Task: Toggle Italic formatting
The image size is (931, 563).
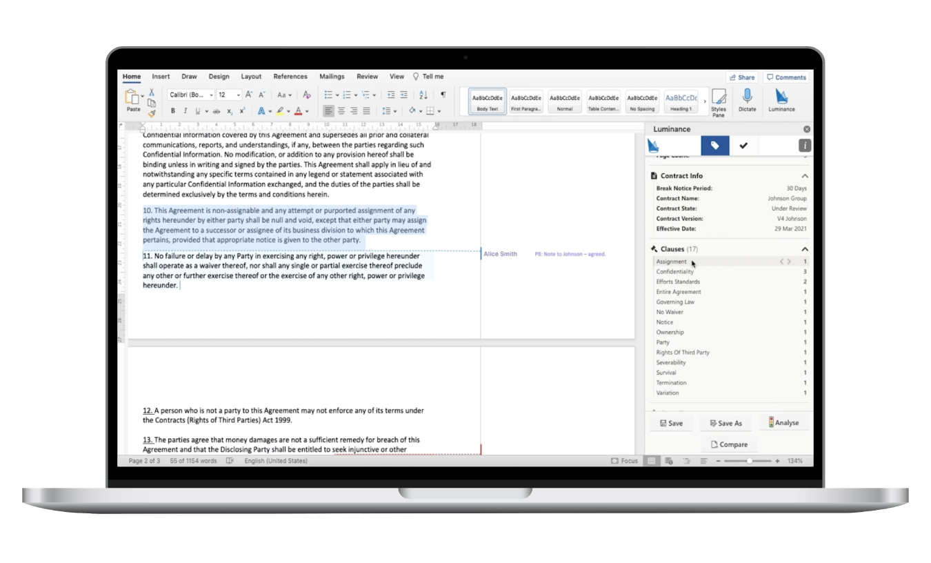Action: 185,111
